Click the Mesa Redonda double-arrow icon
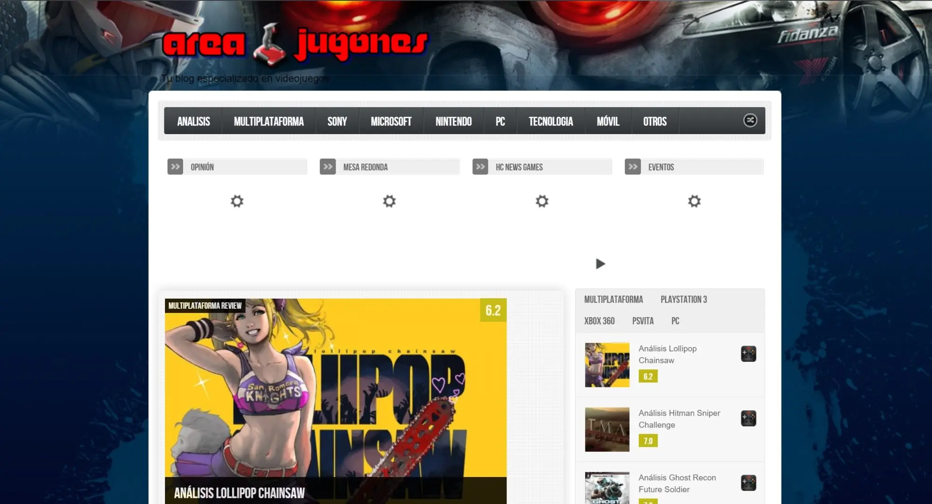Screen dimensions: 932x504 click(x=328, y=167)
